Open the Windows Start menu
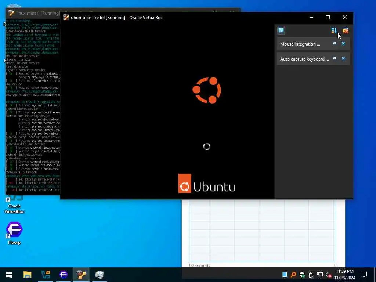376x282 pixels. coord(9,275)
